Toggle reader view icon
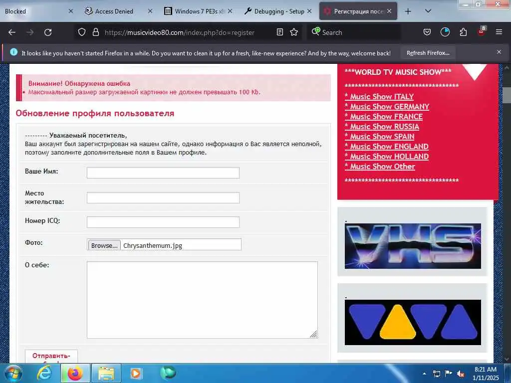This screenshot has height=383, width=511. click(279, 32)
